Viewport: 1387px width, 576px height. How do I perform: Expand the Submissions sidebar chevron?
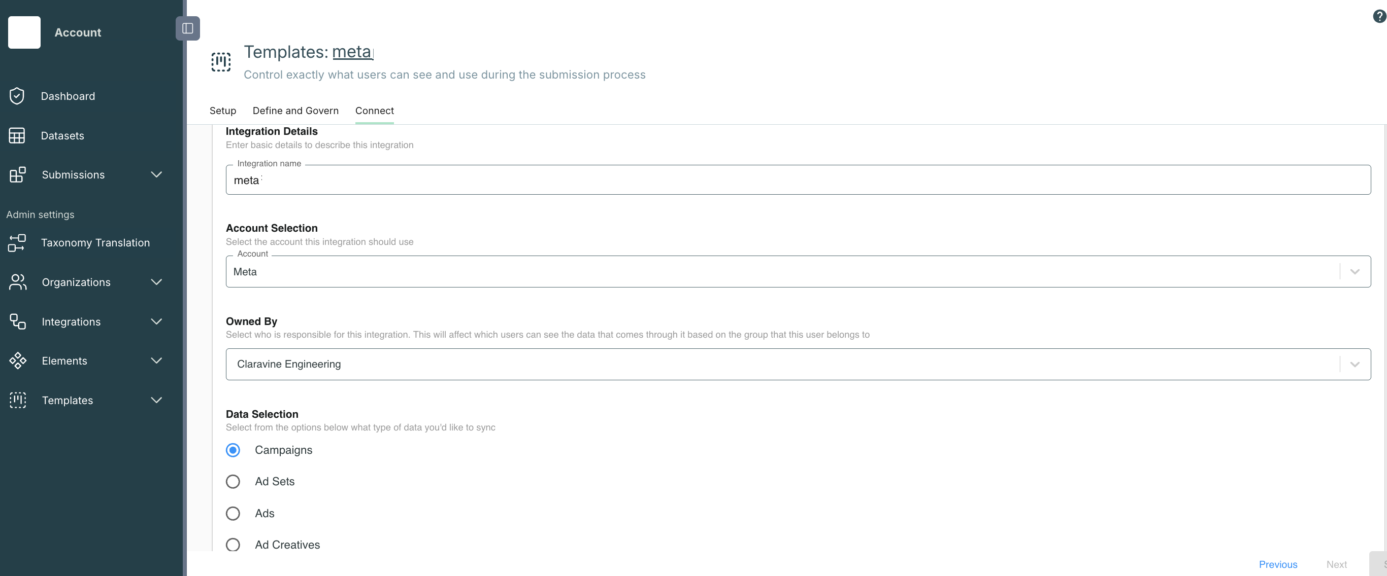click(x=156, y=175)
